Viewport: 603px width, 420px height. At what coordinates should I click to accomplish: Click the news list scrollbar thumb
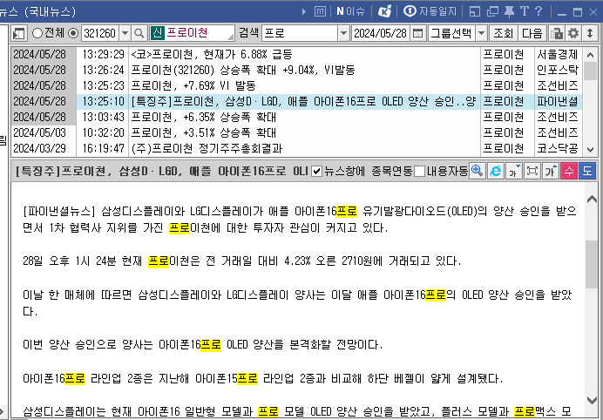click(x=590, y=71)
